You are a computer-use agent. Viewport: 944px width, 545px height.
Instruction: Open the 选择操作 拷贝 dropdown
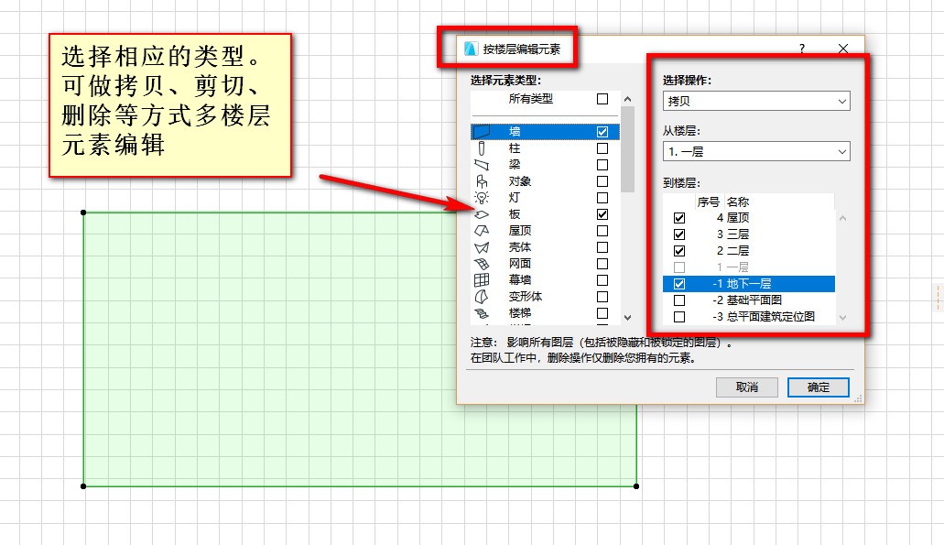[756, 101]
